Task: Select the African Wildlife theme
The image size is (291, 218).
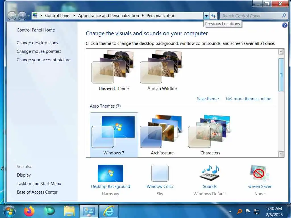Action: [162, 70]
